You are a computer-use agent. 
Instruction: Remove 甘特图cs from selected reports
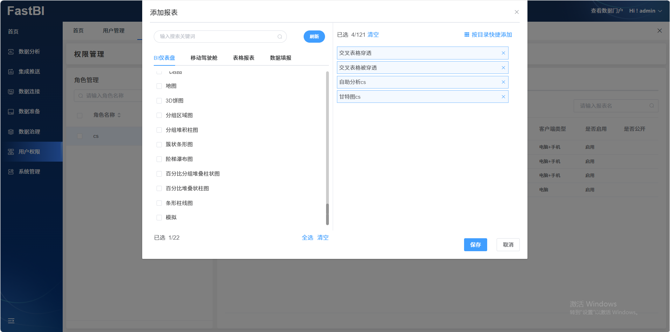click(x=503, y=97)
